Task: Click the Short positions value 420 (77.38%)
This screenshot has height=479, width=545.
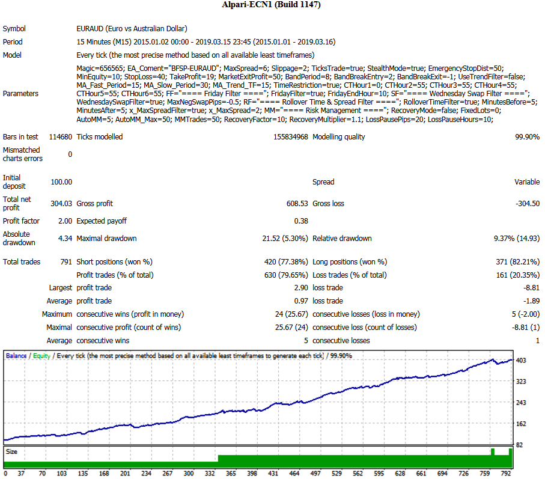Action: [286, 262]
